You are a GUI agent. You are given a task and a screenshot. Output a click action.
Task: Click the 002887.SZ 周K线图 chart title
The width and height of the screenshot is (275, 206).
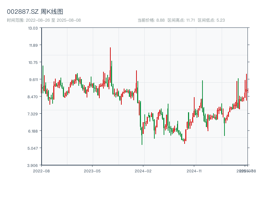coord(35,12)
